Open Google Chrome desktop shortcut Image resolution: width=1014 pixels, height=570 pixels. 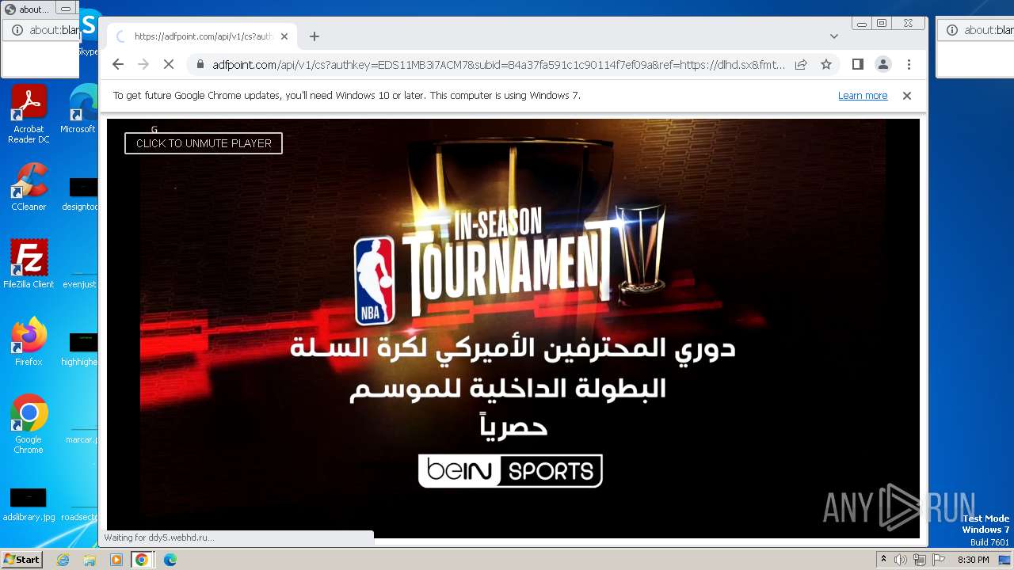(29, 424)
